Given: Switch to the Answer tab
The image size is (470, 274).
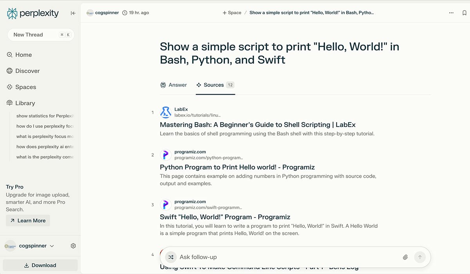Looking at the screenshot, I should pyautogui.click(x=174, y=85).
